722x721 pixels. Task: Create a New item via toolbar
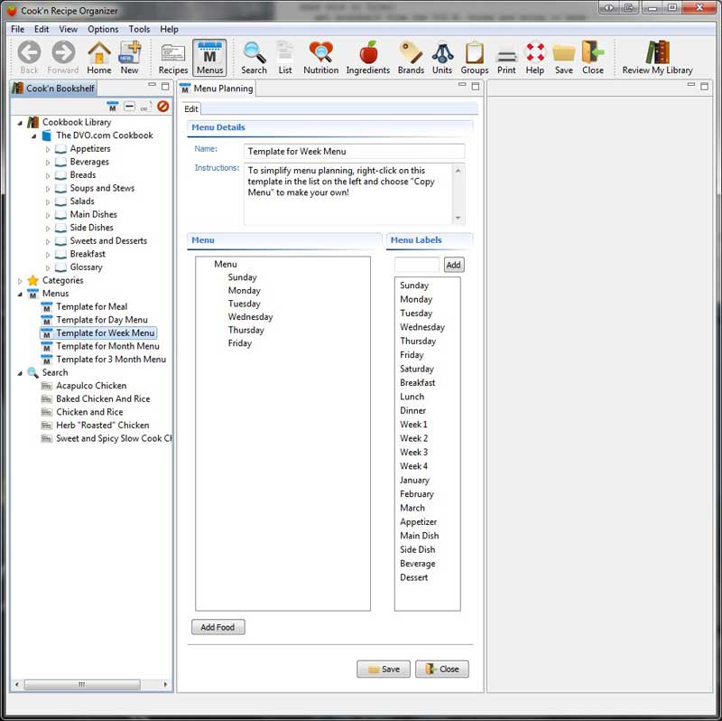[129, 58]
